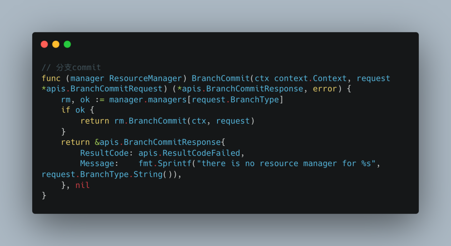The height and width of the screenshot is (246, 451).
Task: Click the 'if ok' statement
Action: click(73, 110)
